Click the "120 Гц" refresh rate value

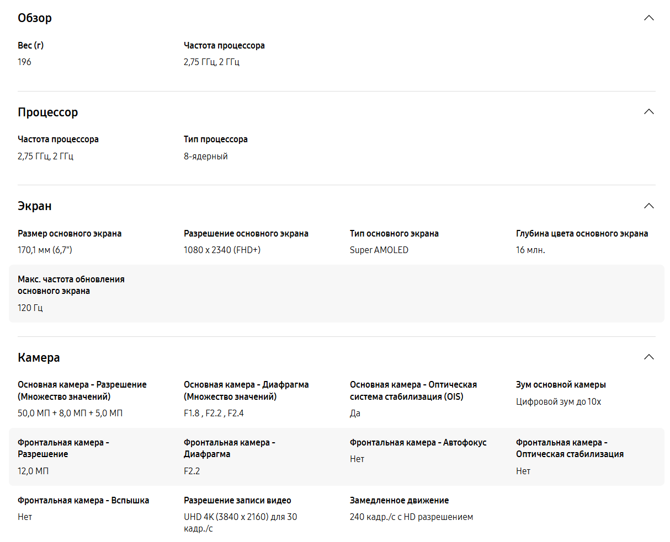point(30,308)
